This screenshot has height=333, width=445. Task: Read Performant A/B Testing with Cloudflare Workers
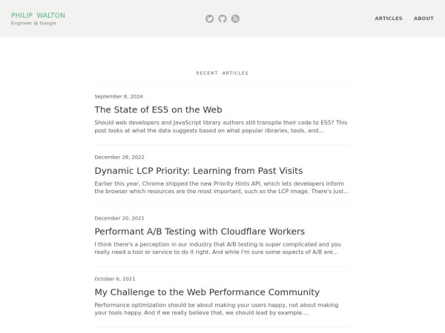tap(200, 232)
